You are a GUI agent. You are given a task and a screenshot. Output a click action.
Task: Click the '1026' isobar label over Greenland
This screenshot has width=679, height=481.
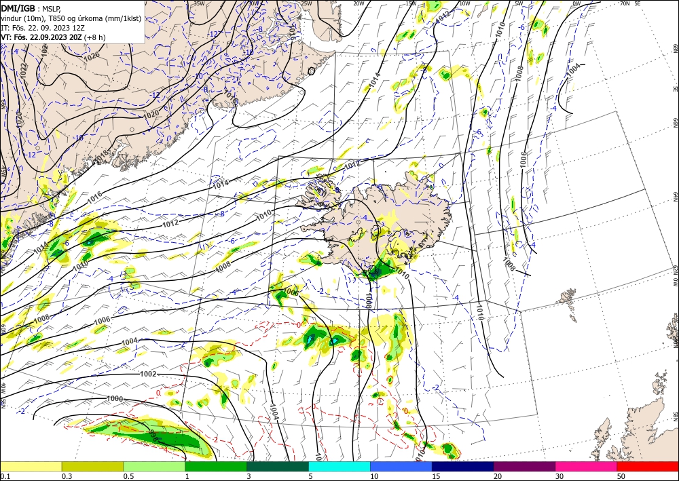[92, 56]
